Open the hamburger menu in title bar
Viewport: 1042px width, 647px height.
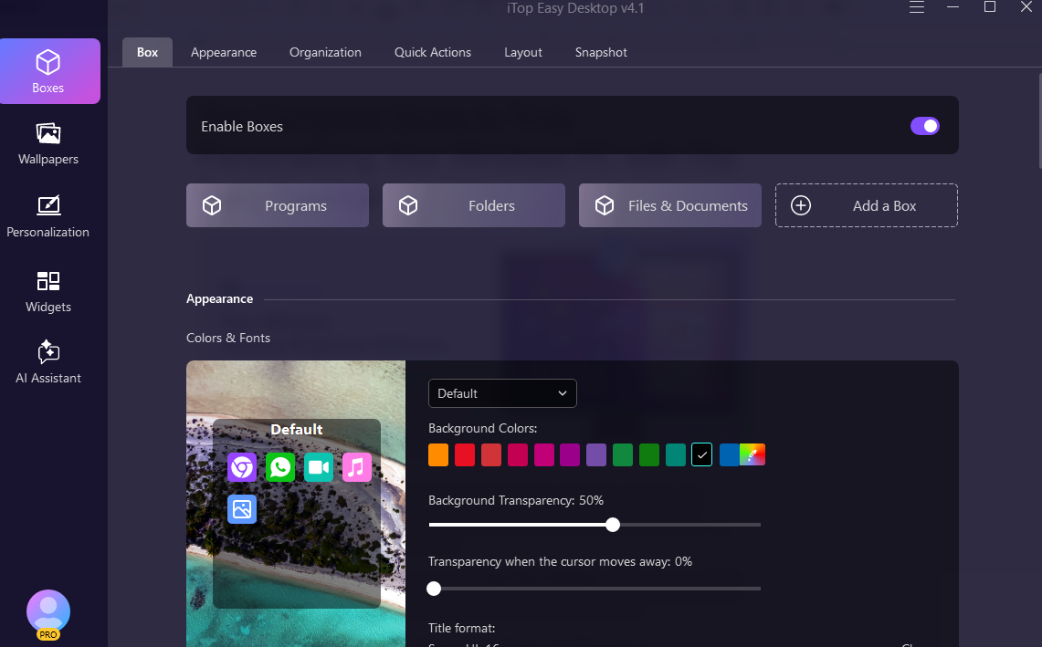tap(917, 7)
